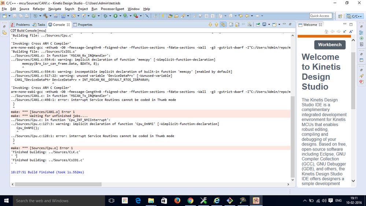Click the Pin Console icon
The width and height of the screenshot is (366, 206).
(258, 25)
